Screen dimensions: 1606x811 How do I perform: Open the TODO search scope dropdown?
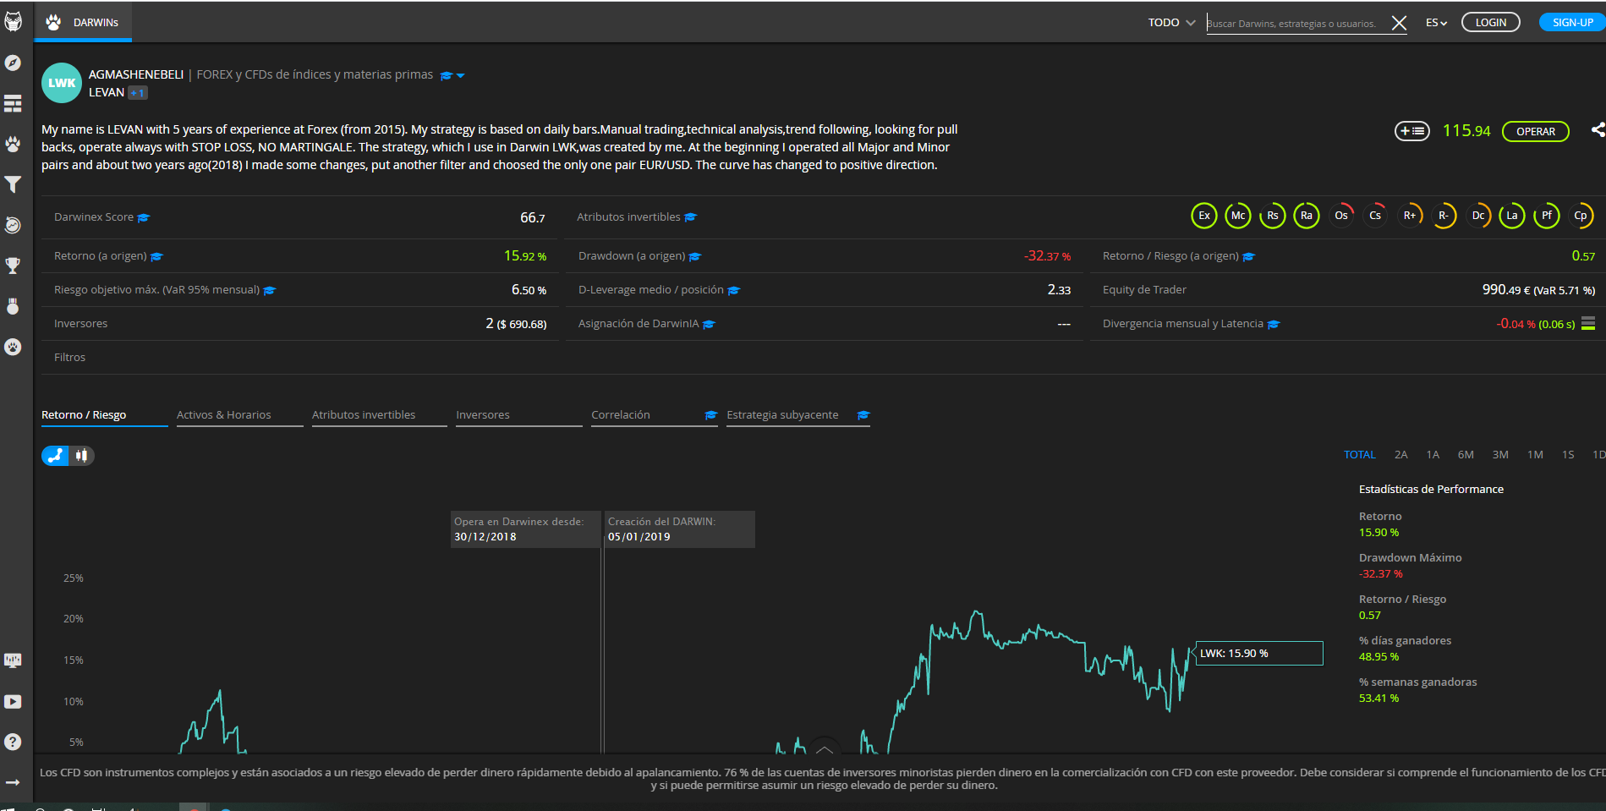point(1170,23)
